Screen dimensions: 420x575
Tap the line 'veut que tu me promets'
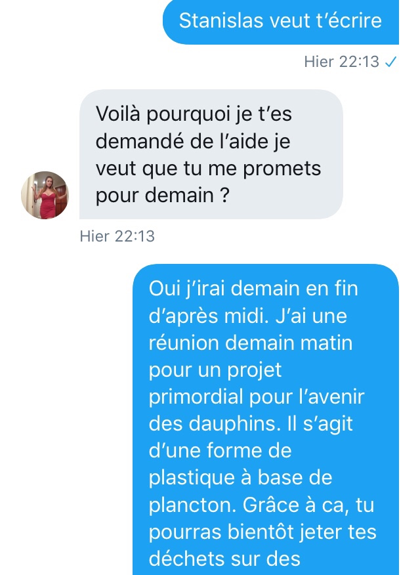click(x=208, y=169)
